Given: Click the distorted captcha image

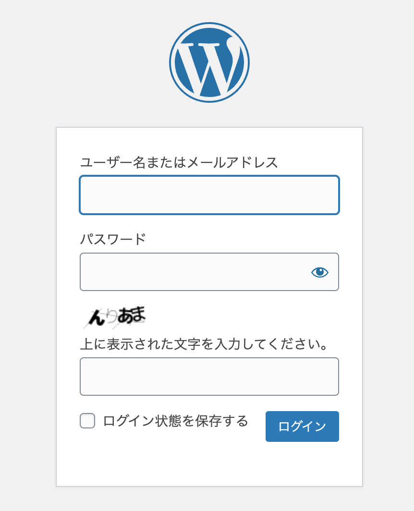Looking at the screenshot, I should (114, 316).
